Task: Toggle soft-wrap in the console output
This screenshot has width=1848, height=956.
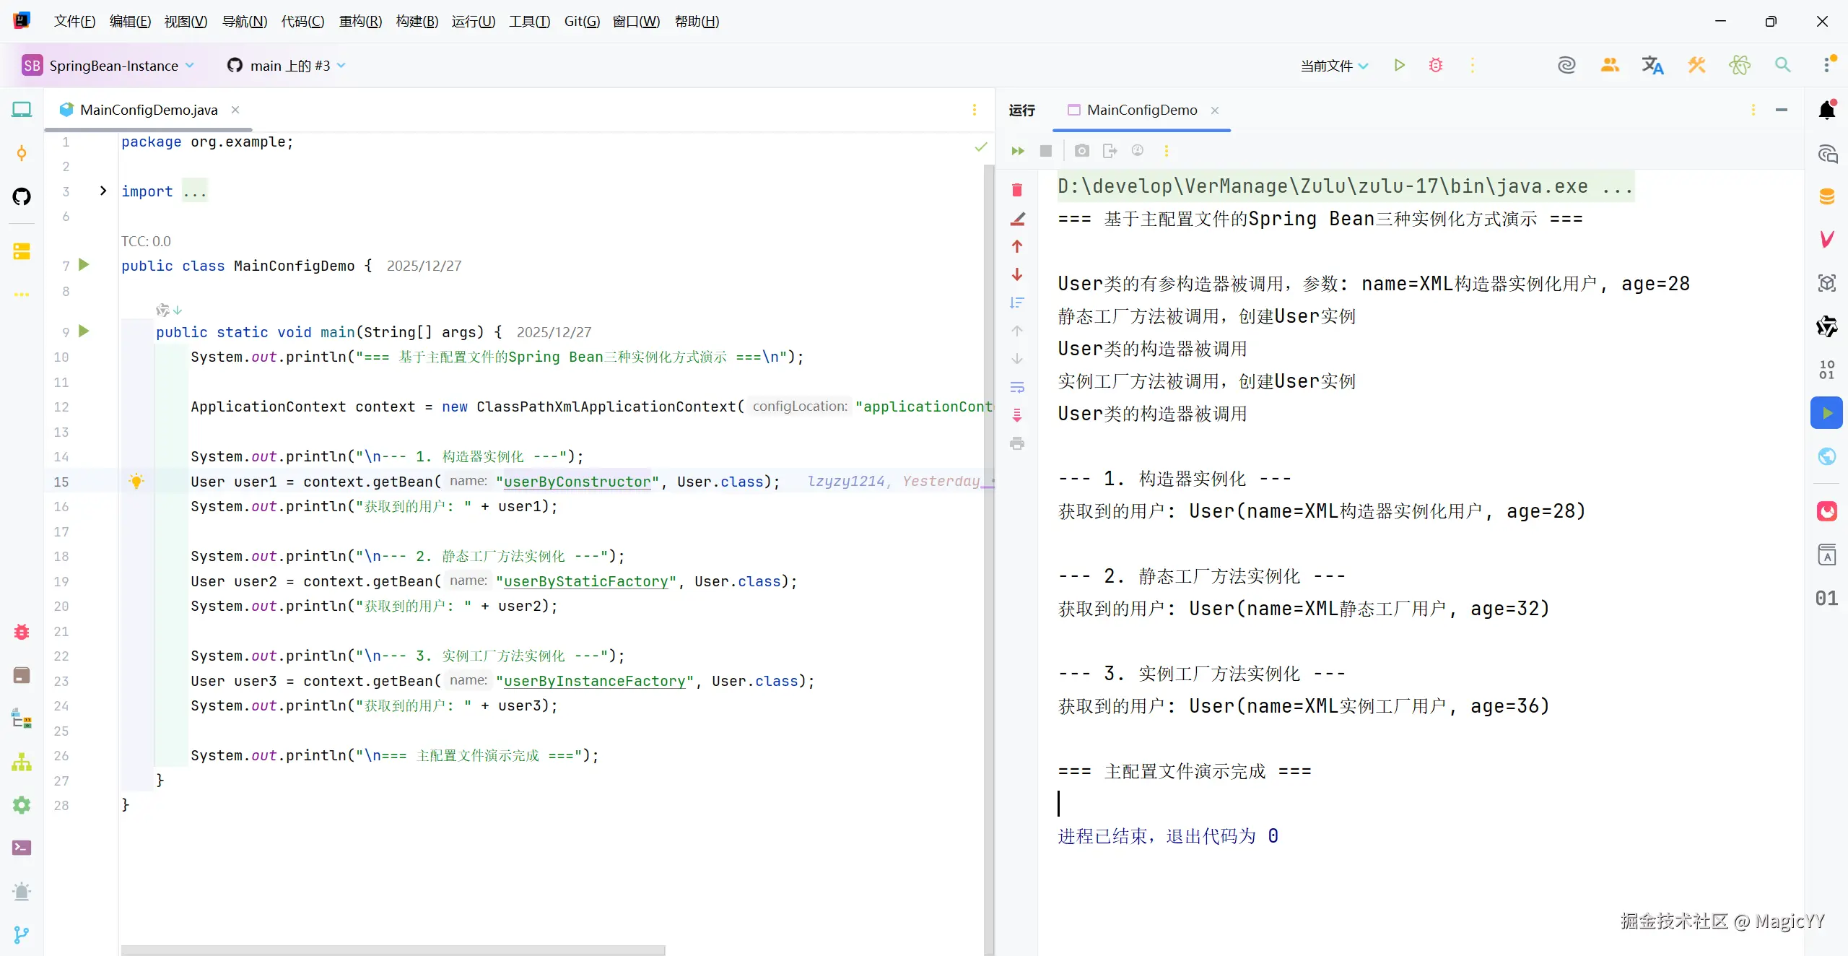Action: coord(1017,388)
